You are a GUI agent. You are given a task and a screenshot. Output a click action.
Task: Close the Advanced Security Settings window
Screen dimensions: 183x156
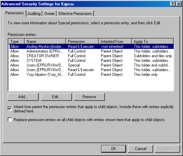179,4
